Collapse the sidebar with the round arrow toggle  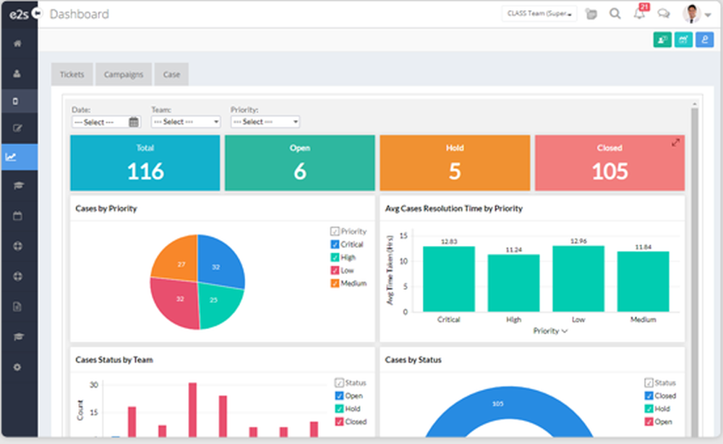pyautogui.click(x=38, y=13)
